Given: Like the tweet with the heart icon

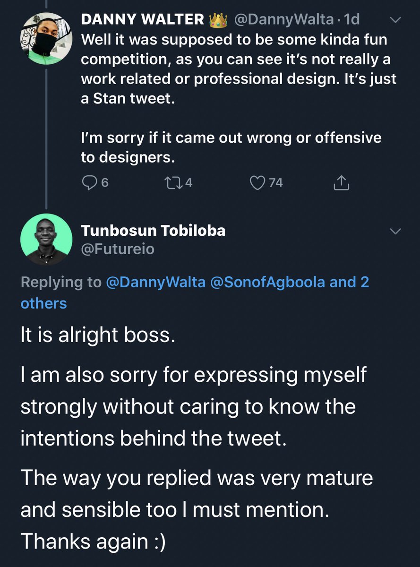Looking at the screenshot, I should pos(257,182).
